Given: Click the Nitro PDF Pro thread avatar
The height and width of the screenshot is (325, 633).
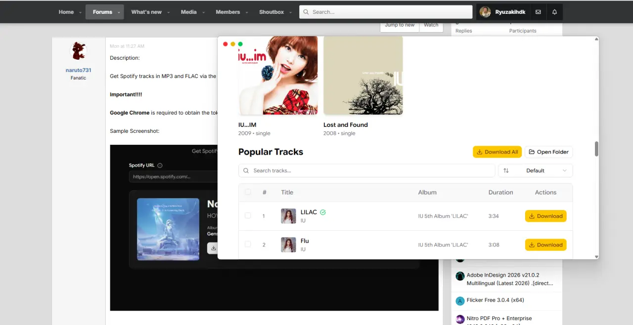Looking at the screenshot, I should (460, 319).
